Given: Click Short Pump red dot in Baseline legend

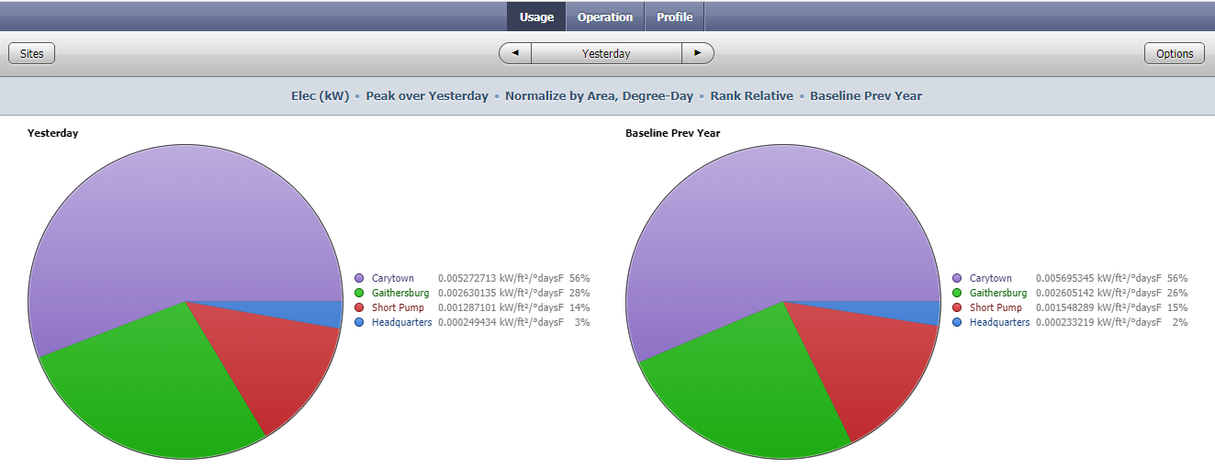Looking at the screenshot, I should [957, 307].
